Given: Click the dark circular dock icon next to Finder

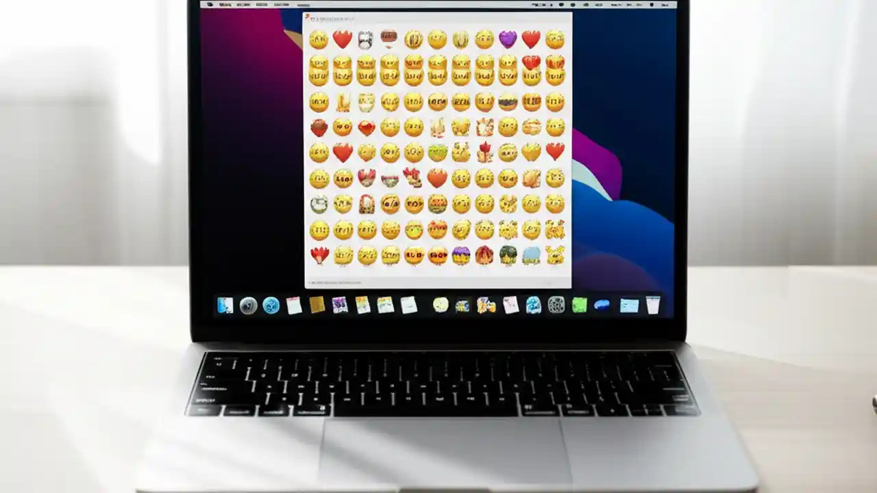Looking at the screenshot, I should point(247,305).
